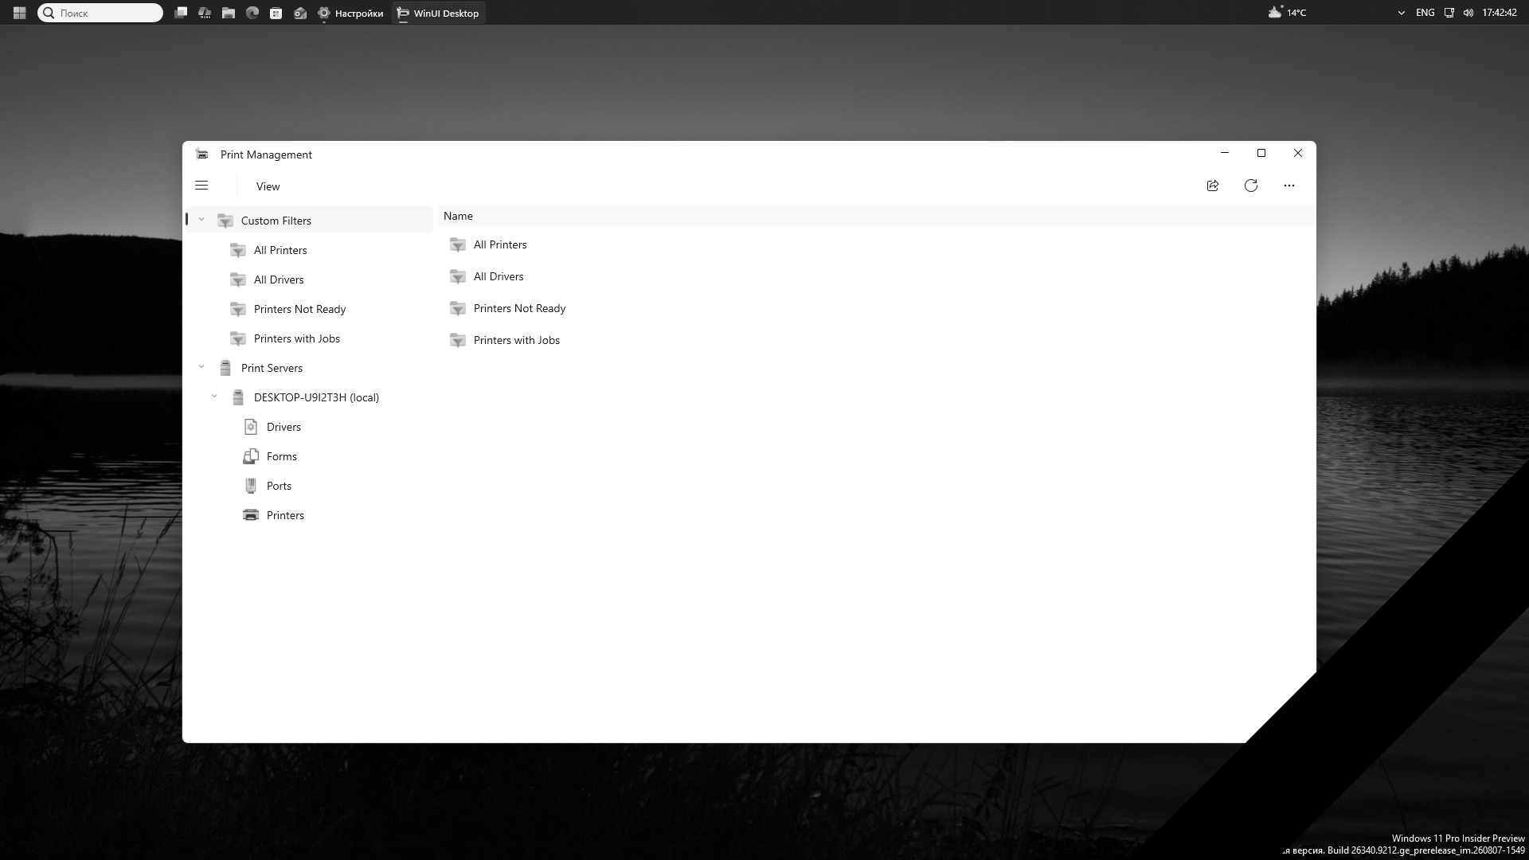1529x860 pixels.
Task: Select All Drivers filter in the right-hand list
Action: [x=499, y=276]
